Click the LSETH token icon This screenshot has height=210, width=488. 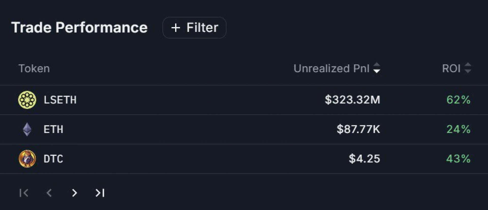[27, 100]
